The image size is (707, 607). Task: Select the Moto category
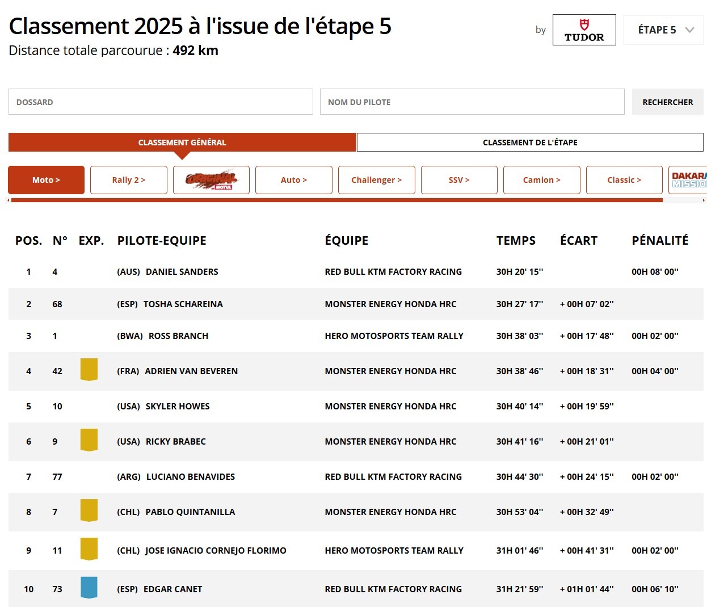[46, 180]
